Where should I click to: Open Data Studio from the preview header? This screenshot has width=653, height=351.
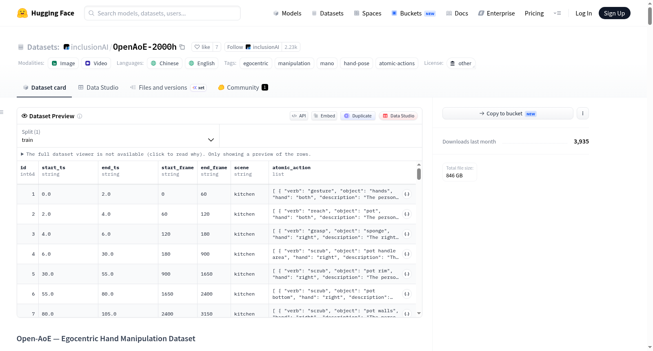click(398, 116)
